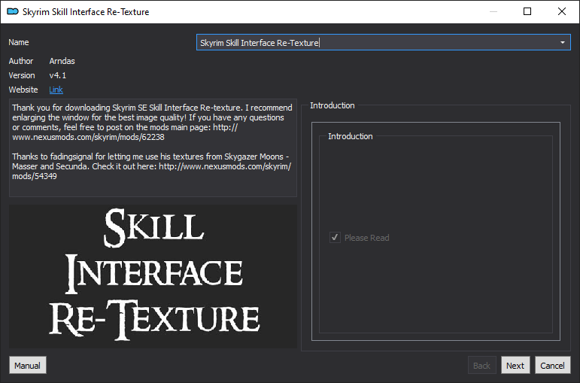Click the Mod Organizer title bar icon
This screenshot has height=383, width=580.
pos(13,11)
